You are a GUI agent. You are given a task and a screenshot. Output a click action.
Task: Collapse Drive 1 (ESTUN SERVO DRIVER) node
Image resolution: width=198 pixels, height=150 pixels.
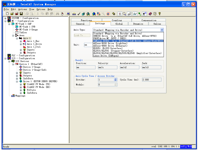pyautogui.click(x=17, y=82)
